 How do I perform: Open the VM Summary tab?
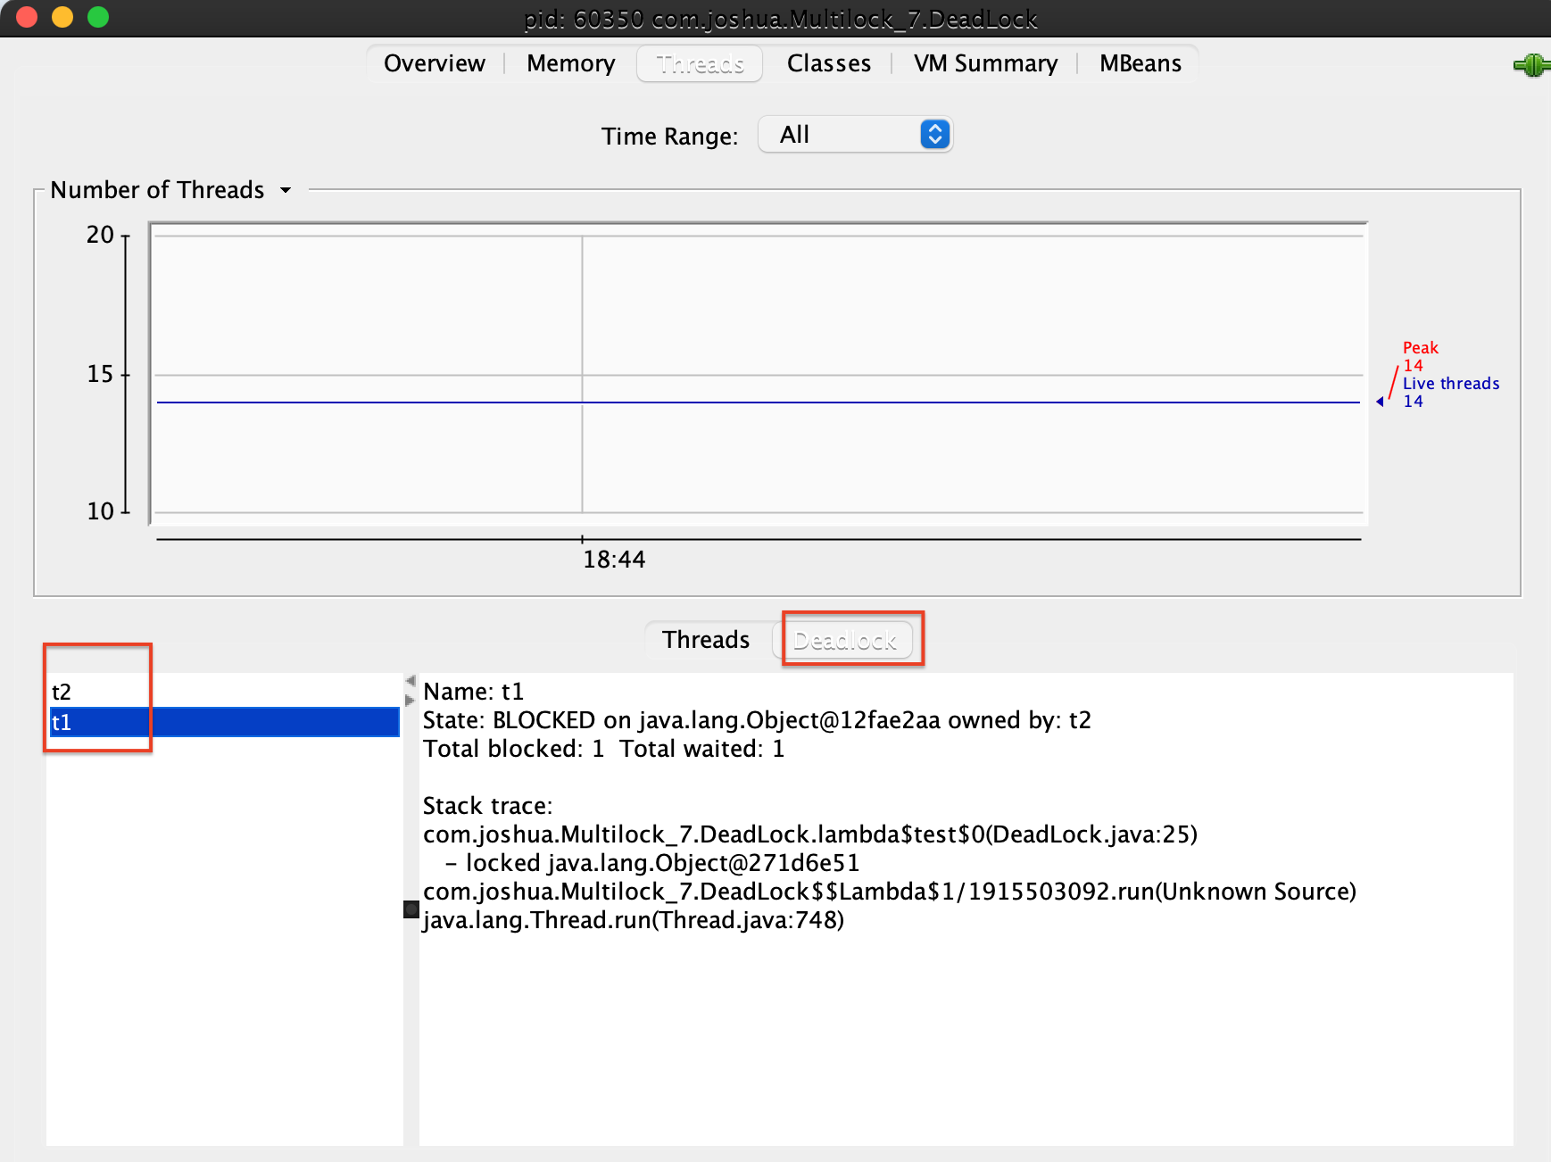pyautogui.click(x=985, y=63)
